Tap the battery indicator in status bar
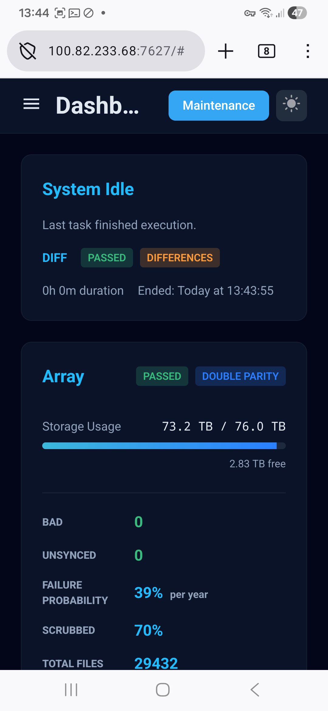328x711 pixels. pyautogui.click(x=297, y=13)
